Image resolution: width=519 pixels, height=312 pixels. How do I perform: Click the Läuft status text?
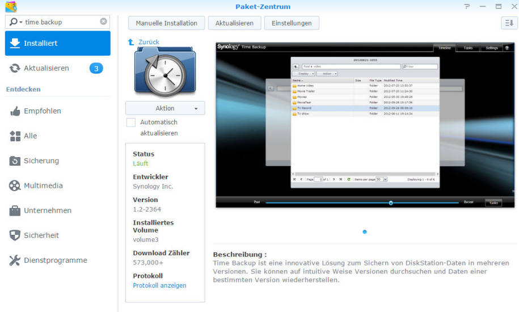click(x=140, y=163)
